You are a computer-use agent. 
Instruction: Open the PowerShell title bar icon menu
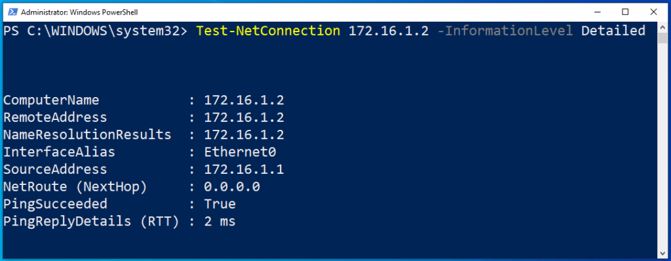click(x=12, y=12)
